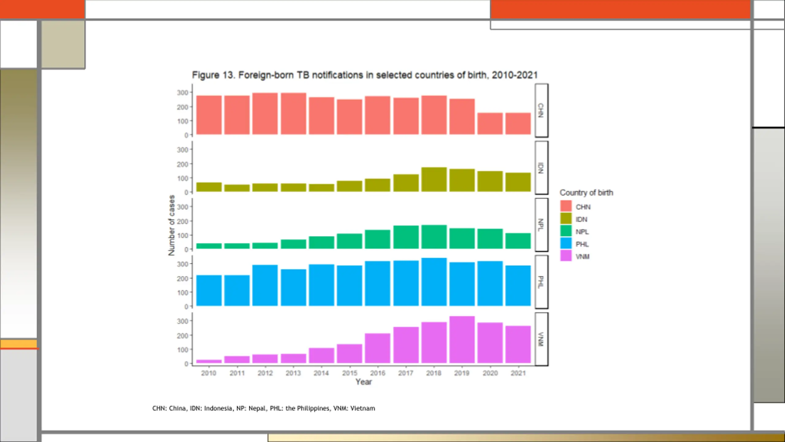Click the Country of birth legend title

pos(586,193)
